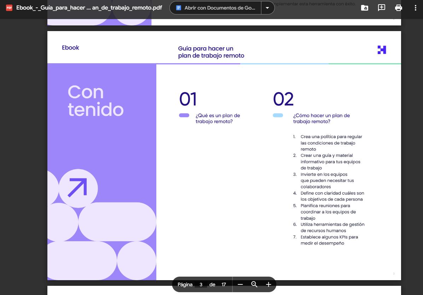Add a comment to the PDF

point(382,7)
